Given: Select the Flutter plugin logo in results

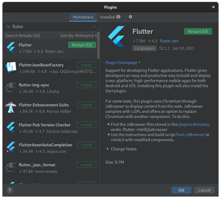Looking at the screenshot, I should (11, 48).
